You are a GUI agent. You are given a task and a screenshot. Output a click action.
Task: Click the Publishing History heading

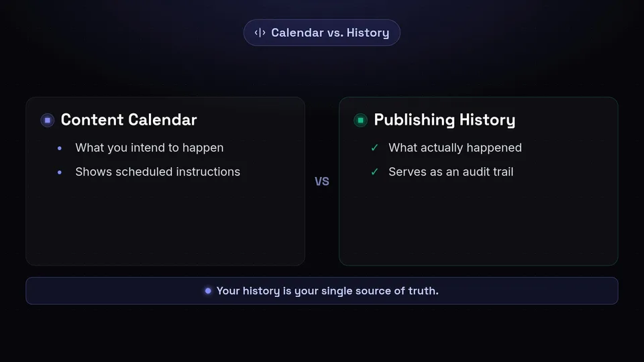(444, 120)
